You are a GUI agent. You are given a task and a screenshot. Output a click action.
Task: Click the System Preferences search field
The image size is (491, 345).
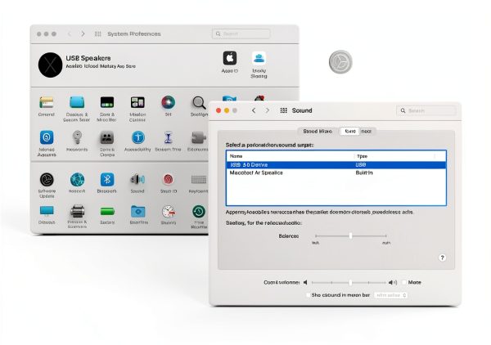click(241, 34)
